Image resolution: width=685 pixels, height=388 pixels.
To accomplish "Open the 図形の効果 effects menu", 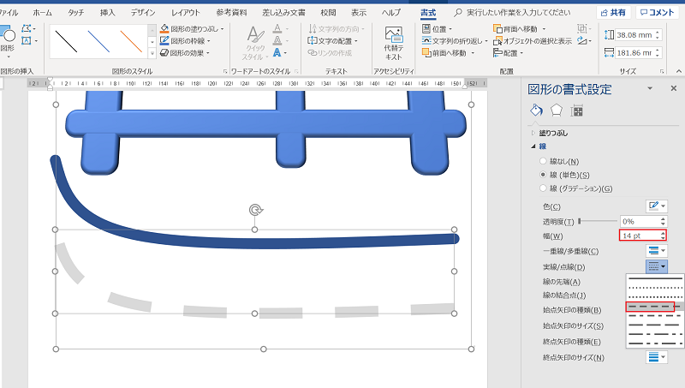I will coord(185,53).
